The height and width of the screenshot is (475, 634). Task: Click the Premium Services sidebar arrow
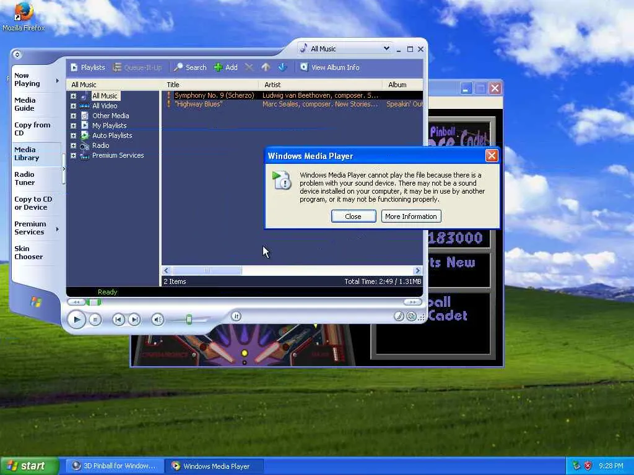pos(58,229)
